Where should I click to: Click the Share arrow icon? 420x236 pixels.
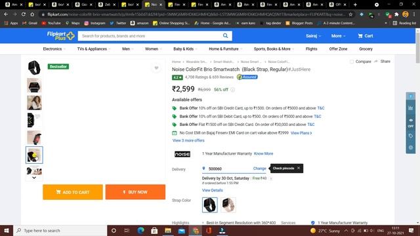coord(376,61)
